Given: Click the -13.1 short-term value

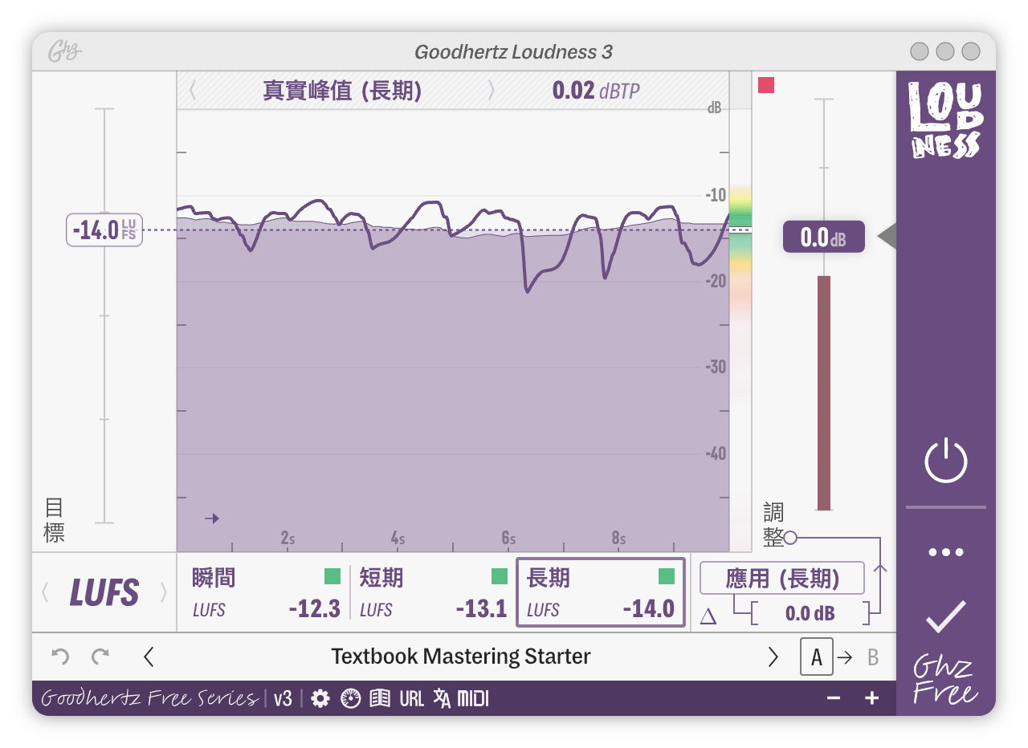Looking at the screenshot, I should [481, 609].
